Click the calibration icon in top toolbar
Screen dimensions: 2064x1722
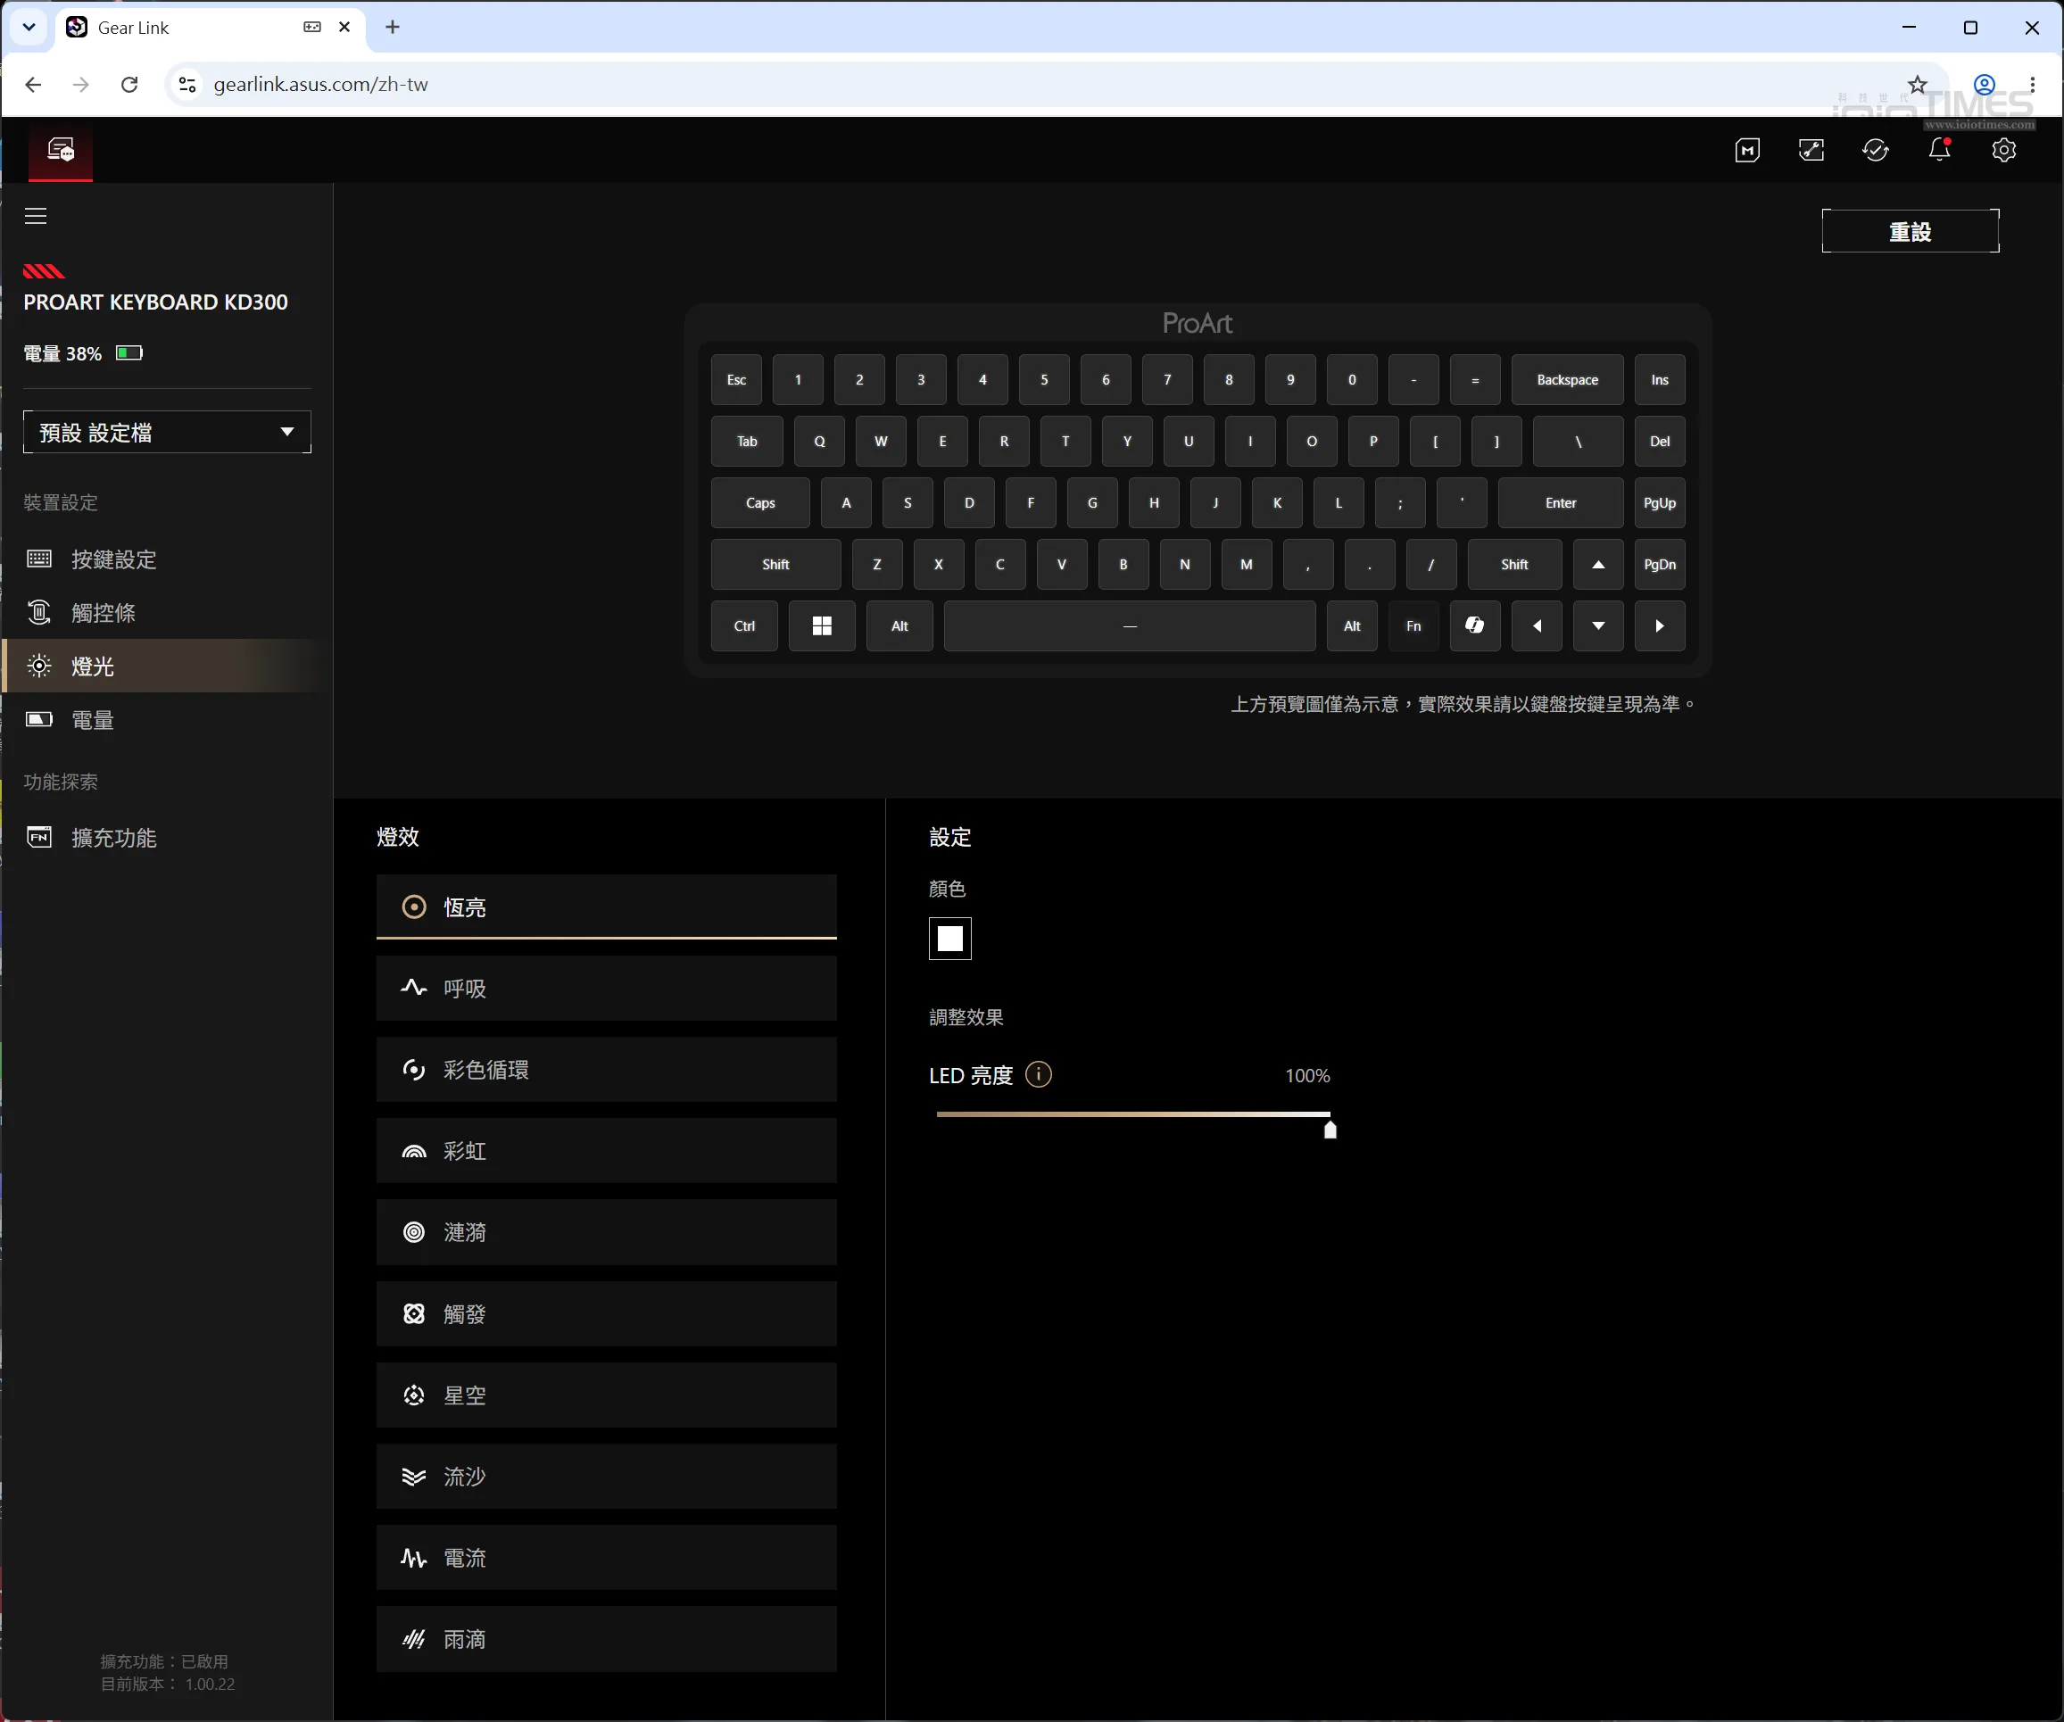1811,151
